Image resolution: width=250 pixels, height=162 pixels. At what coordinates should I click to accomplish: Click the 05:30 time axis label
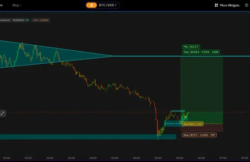pos(158,158)
